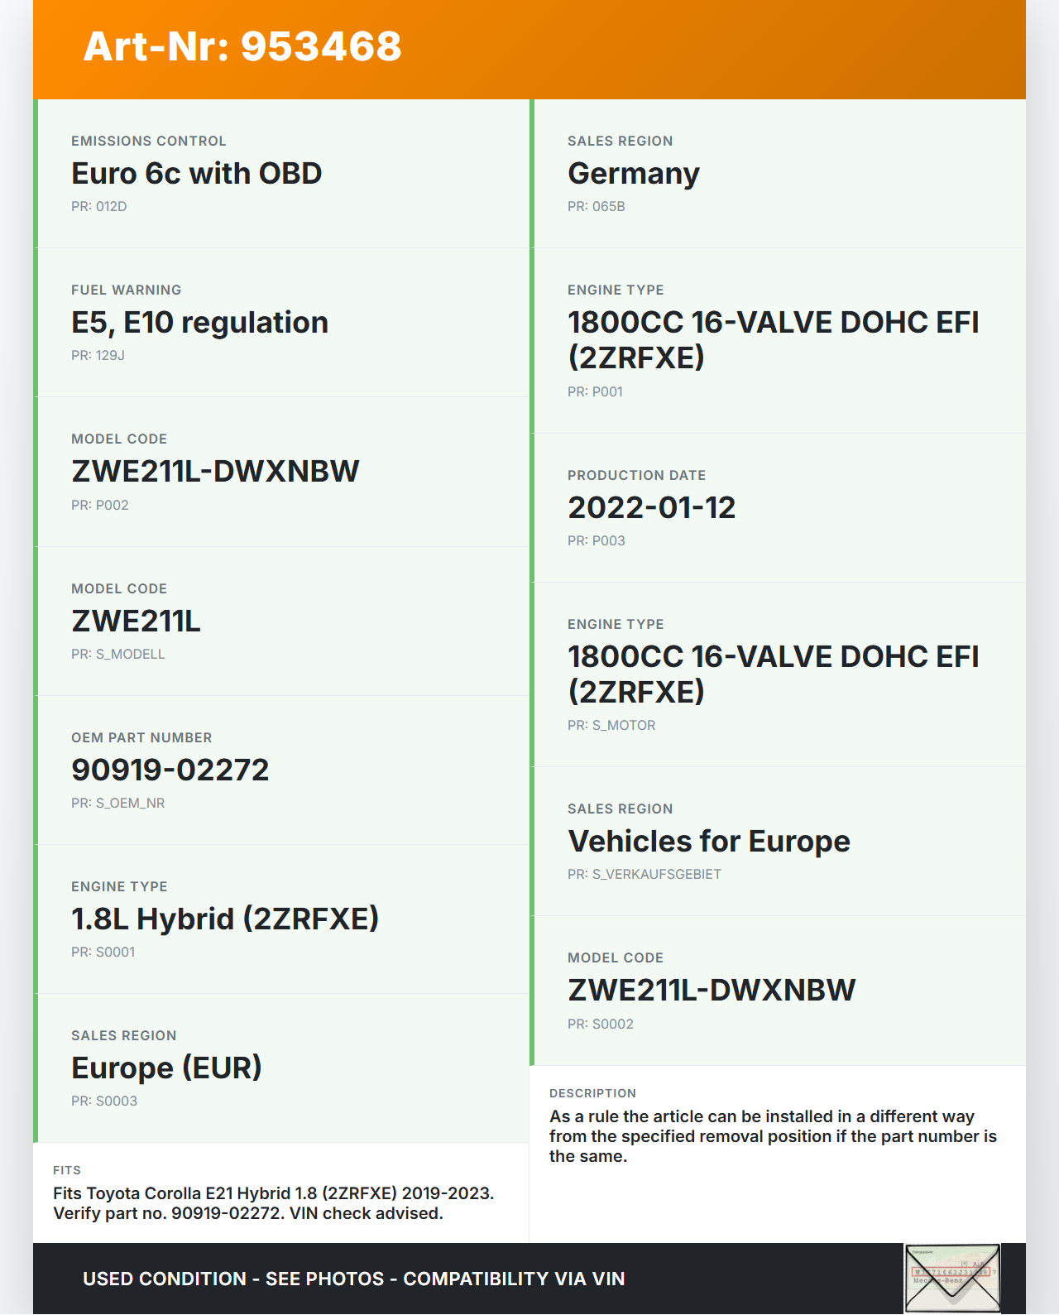
Task: Click the Used Condition footer banner text
Action: (353, 1279)
